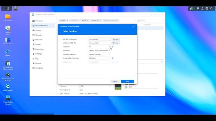Open License section in sidebar
This screenshot has height=121, width=216.
pyautogui.click(x=43, y=63)
